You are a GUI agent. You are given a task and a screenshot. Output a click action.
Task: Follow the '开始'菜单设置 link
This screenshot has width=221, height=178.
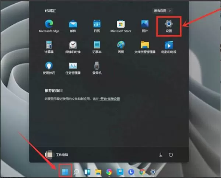(110, 99)
